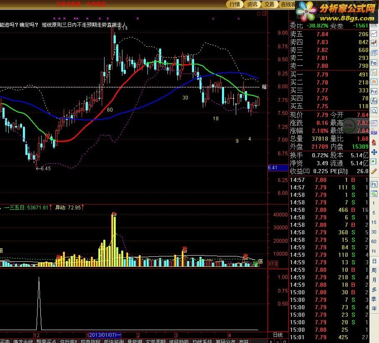Open the F5 chart switch icon
Image resolution: width=379 pixels, height=343 pixels.
pyautogui.click(x=374, y=184)
